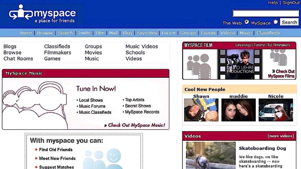Click the MySpace logo icon

[21, 14]
